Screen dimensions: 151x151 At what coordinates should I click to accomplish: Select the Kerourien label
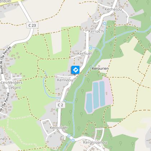point(100,68)
